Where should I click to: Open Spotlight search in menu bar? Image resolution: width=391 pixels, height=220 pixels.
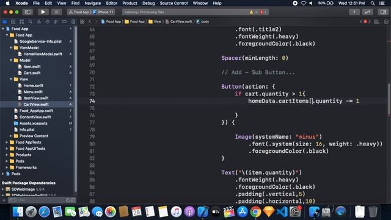(373, 3)
